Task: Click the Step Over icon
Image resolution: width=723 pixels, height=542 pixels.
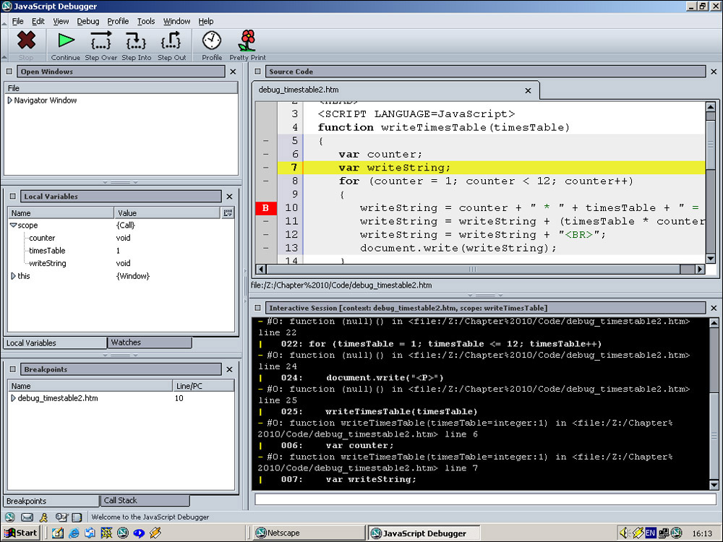Action: pos(100,41)
